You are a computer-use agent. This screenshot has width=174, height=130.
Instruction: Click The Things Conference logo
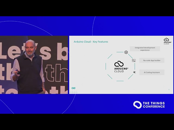(149, 105)
